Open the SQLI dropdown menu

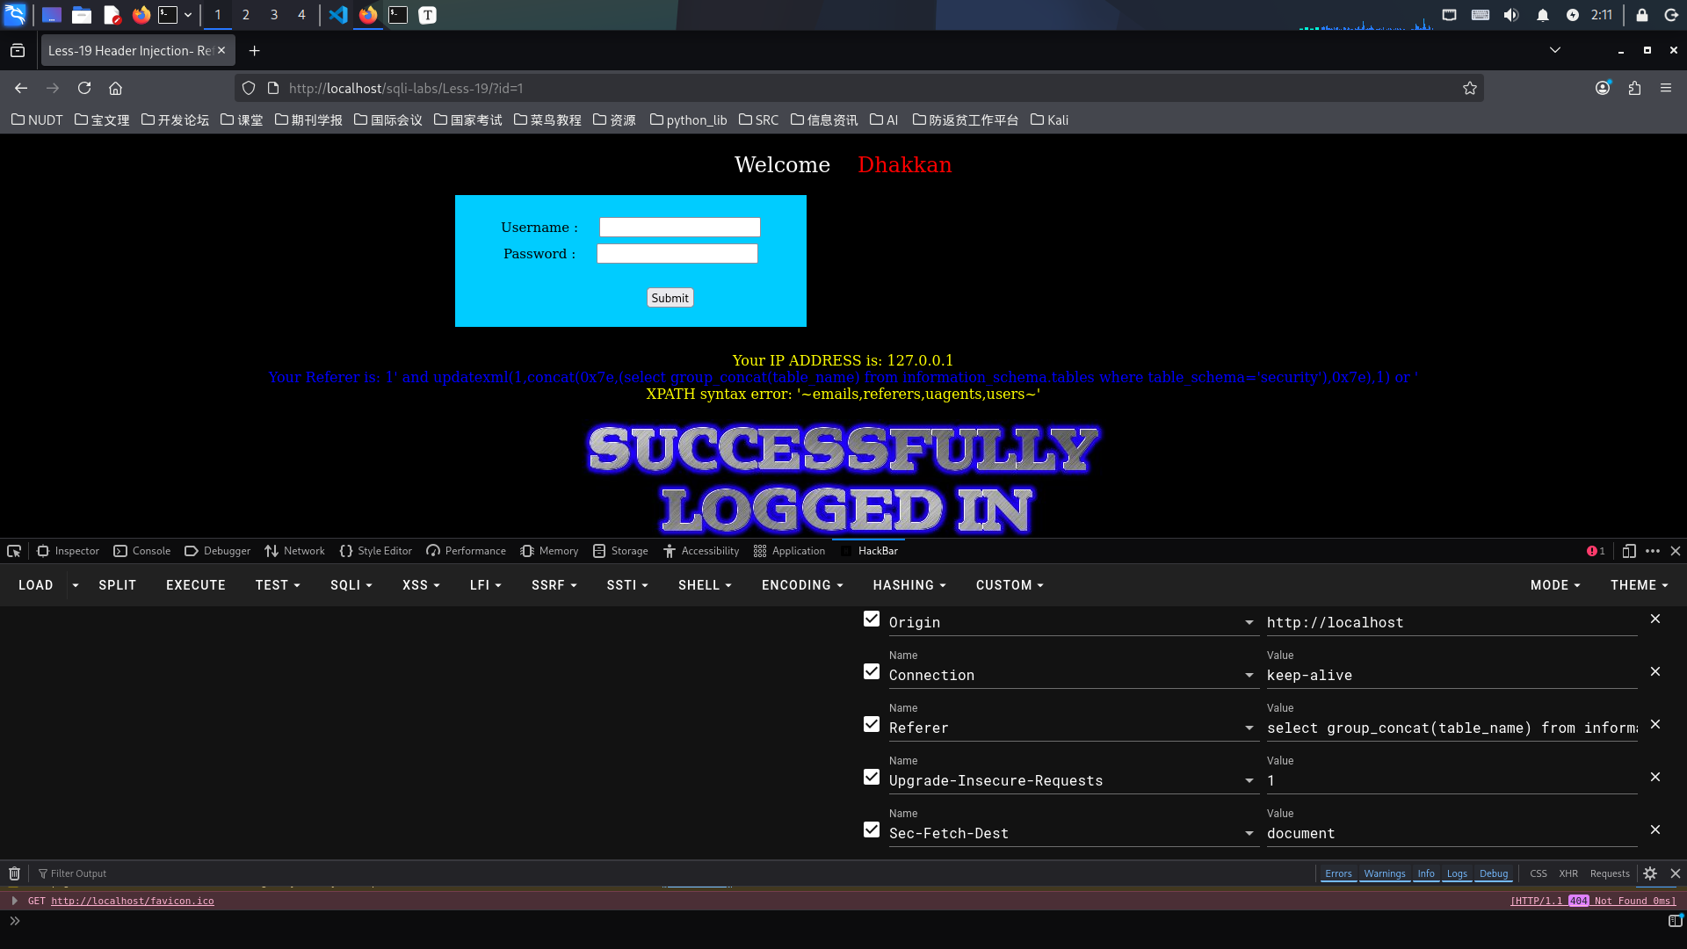351,585
